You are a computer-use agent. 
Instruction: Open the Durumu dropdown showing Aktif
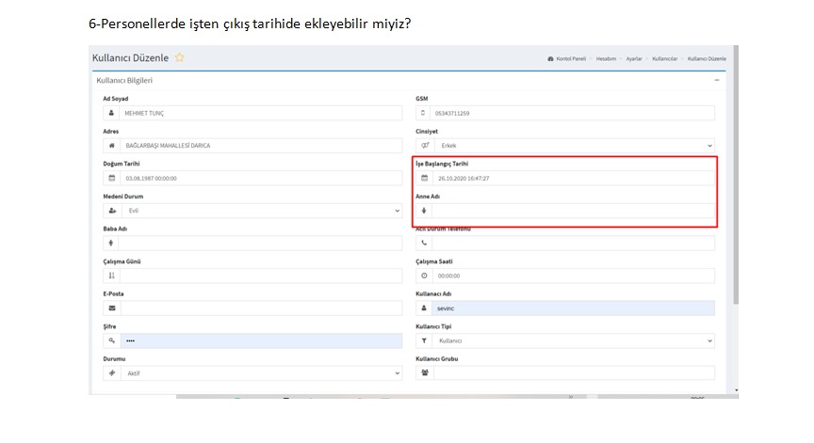(260, 372)
